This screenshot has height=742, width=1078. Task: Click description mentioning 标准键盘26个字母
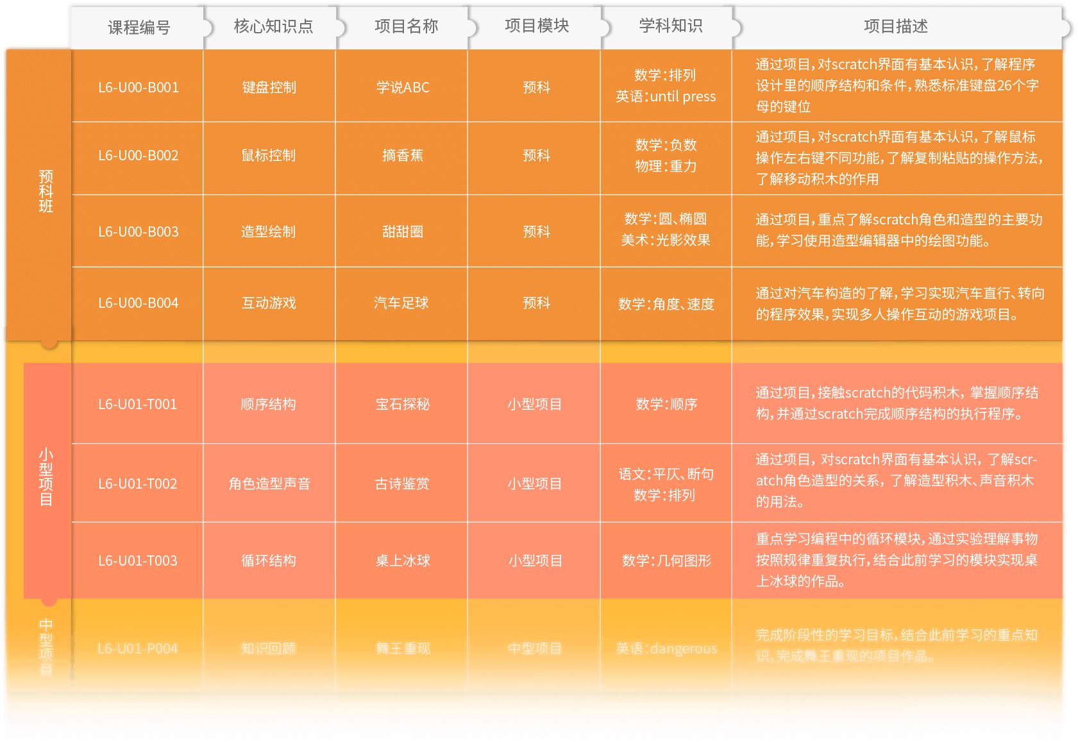coord(897,85)
